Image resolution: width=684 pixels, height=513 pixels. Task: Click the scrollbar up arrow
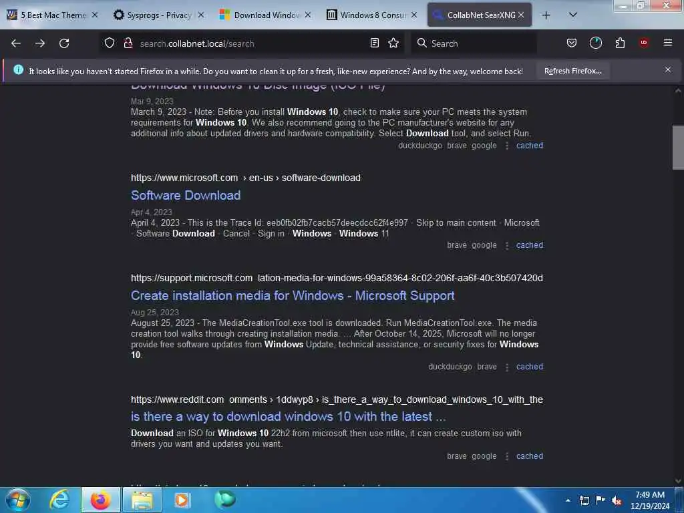click(x=678, y=91)
